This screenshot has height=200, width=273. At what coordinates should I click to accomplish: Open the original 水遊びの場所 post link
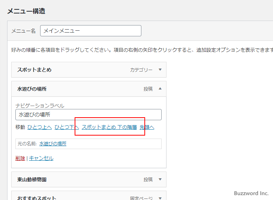52,143
